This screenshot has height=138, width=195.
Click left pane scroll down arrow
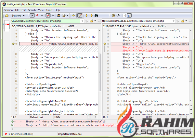(100, 113)
